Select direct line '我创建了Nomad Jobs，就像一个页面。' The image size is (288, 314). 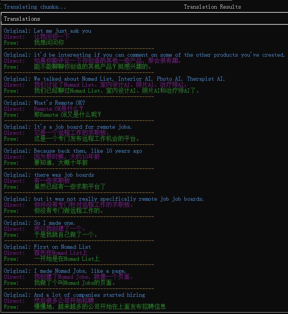[84, 277]
